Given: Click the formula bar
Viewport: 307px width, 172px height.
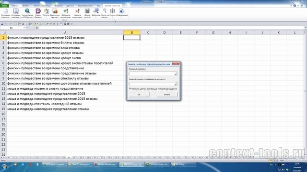Looking at the screenshot, I should tap(172, 28).
